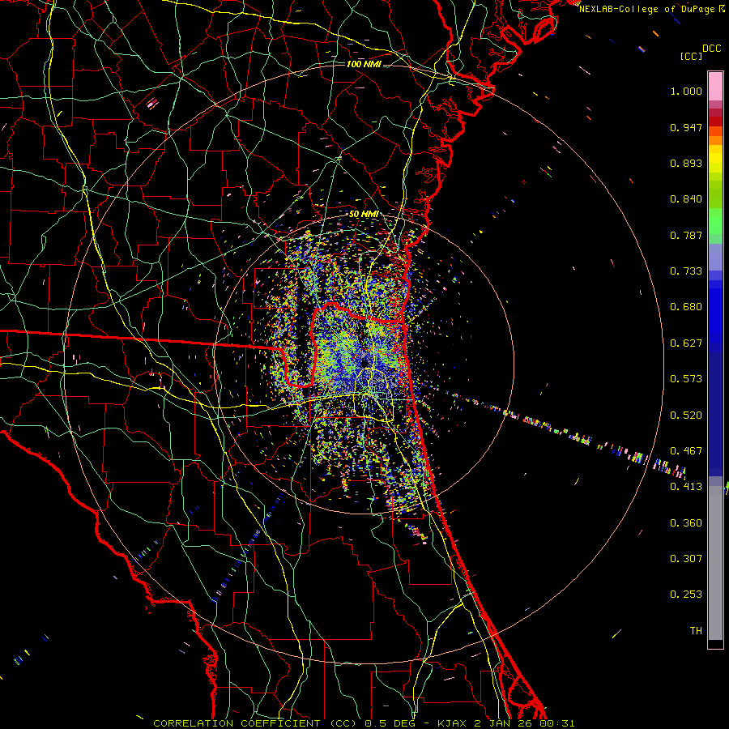Select the 0.840 scale value

click(686, 199)
